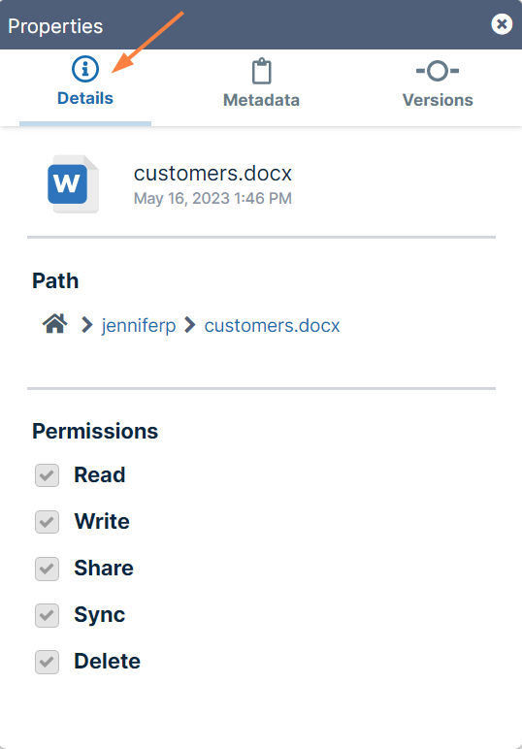522x749 pixels.
Task: Open the customers.docx path link
Action: click(272, 326)
